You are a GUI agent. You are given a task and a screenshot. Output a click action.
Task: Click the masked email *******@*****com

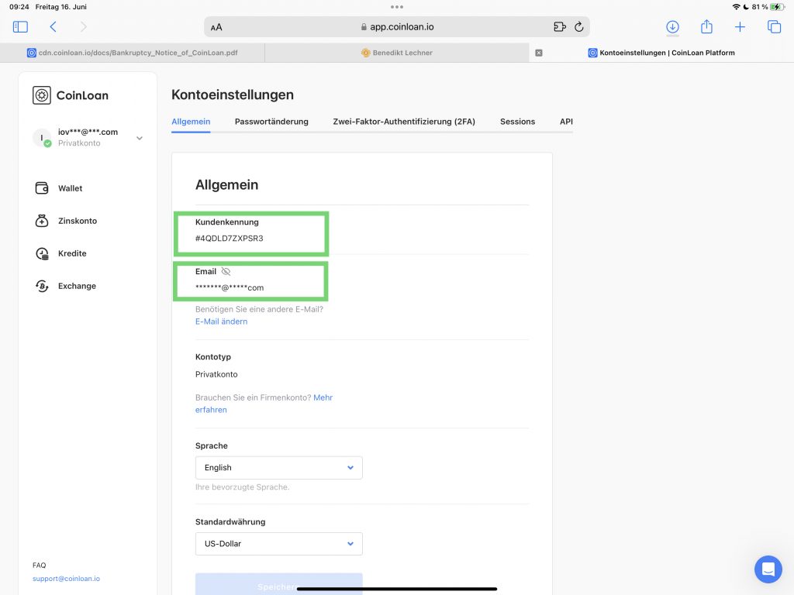(230, 288)
